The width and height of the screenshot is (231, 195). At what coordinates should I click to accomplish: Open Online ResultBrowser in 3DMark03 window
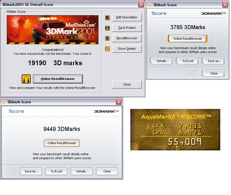coord(62,143)
